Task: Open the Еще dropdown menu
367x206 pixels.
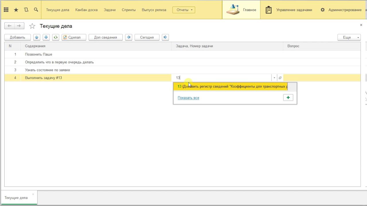Action: [349, 37]
